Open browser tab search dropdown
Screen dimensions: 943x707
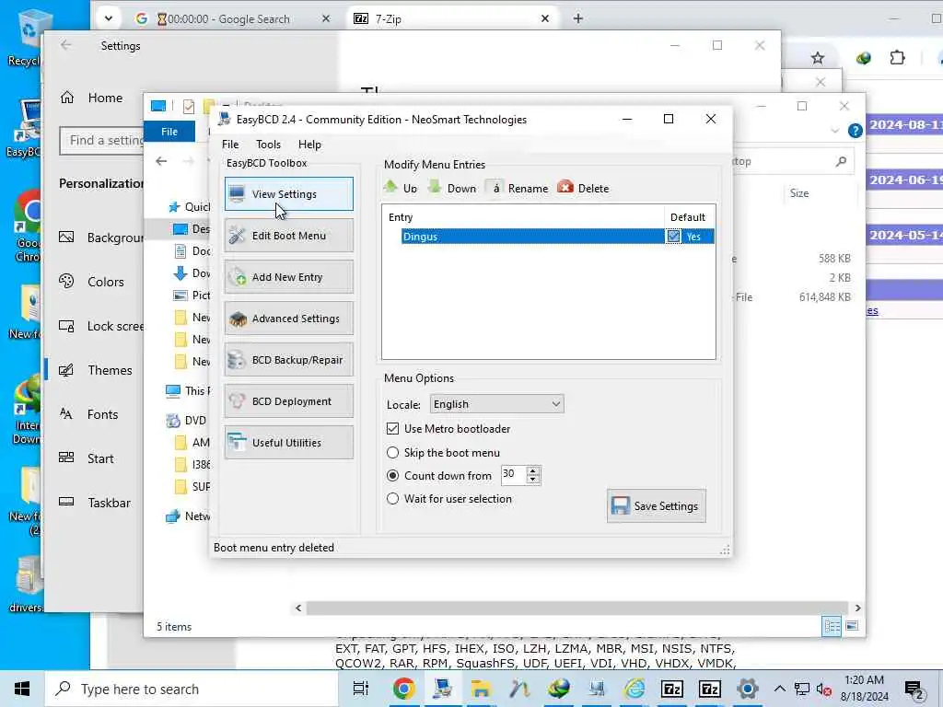click(x=109, y=18)
